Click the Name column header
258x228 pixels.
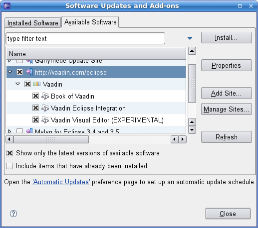96,54
